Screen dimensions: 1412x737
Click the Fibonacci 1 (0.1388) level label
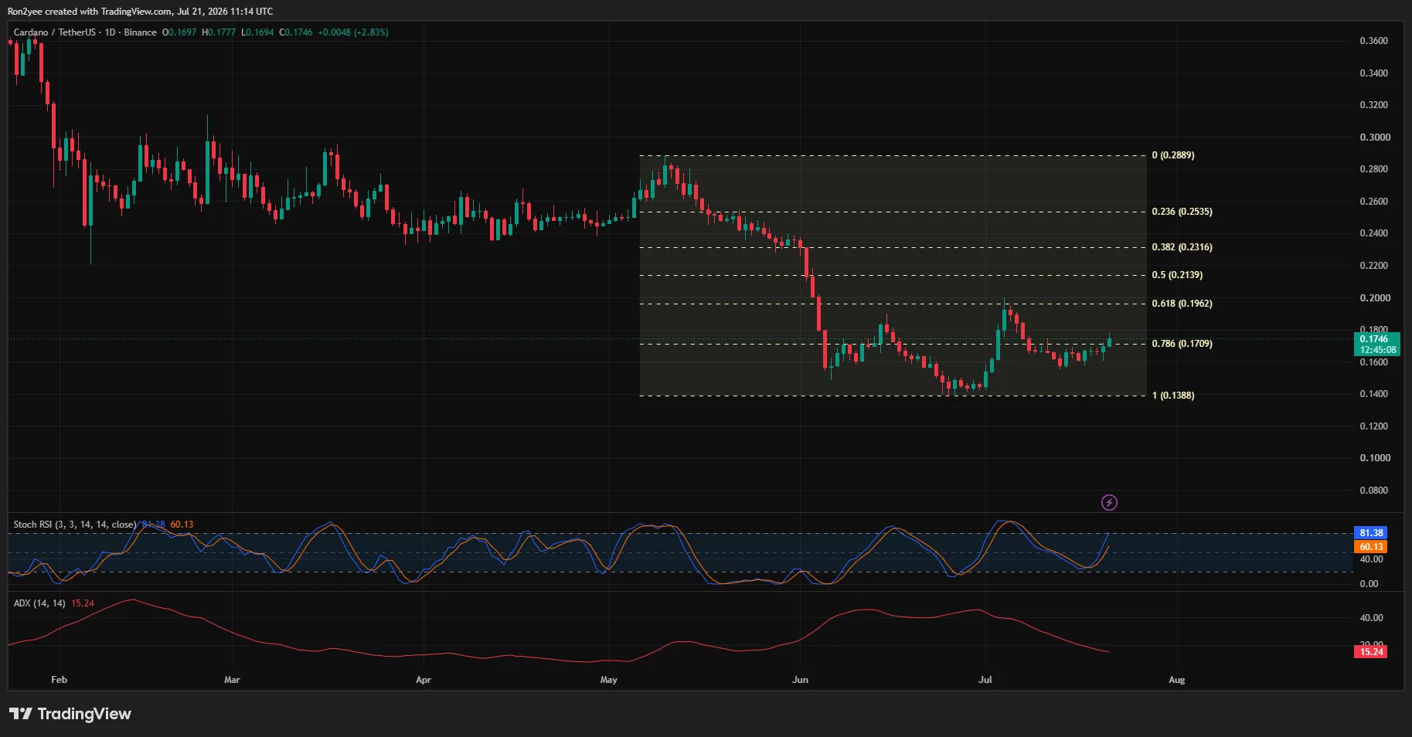1172,396
